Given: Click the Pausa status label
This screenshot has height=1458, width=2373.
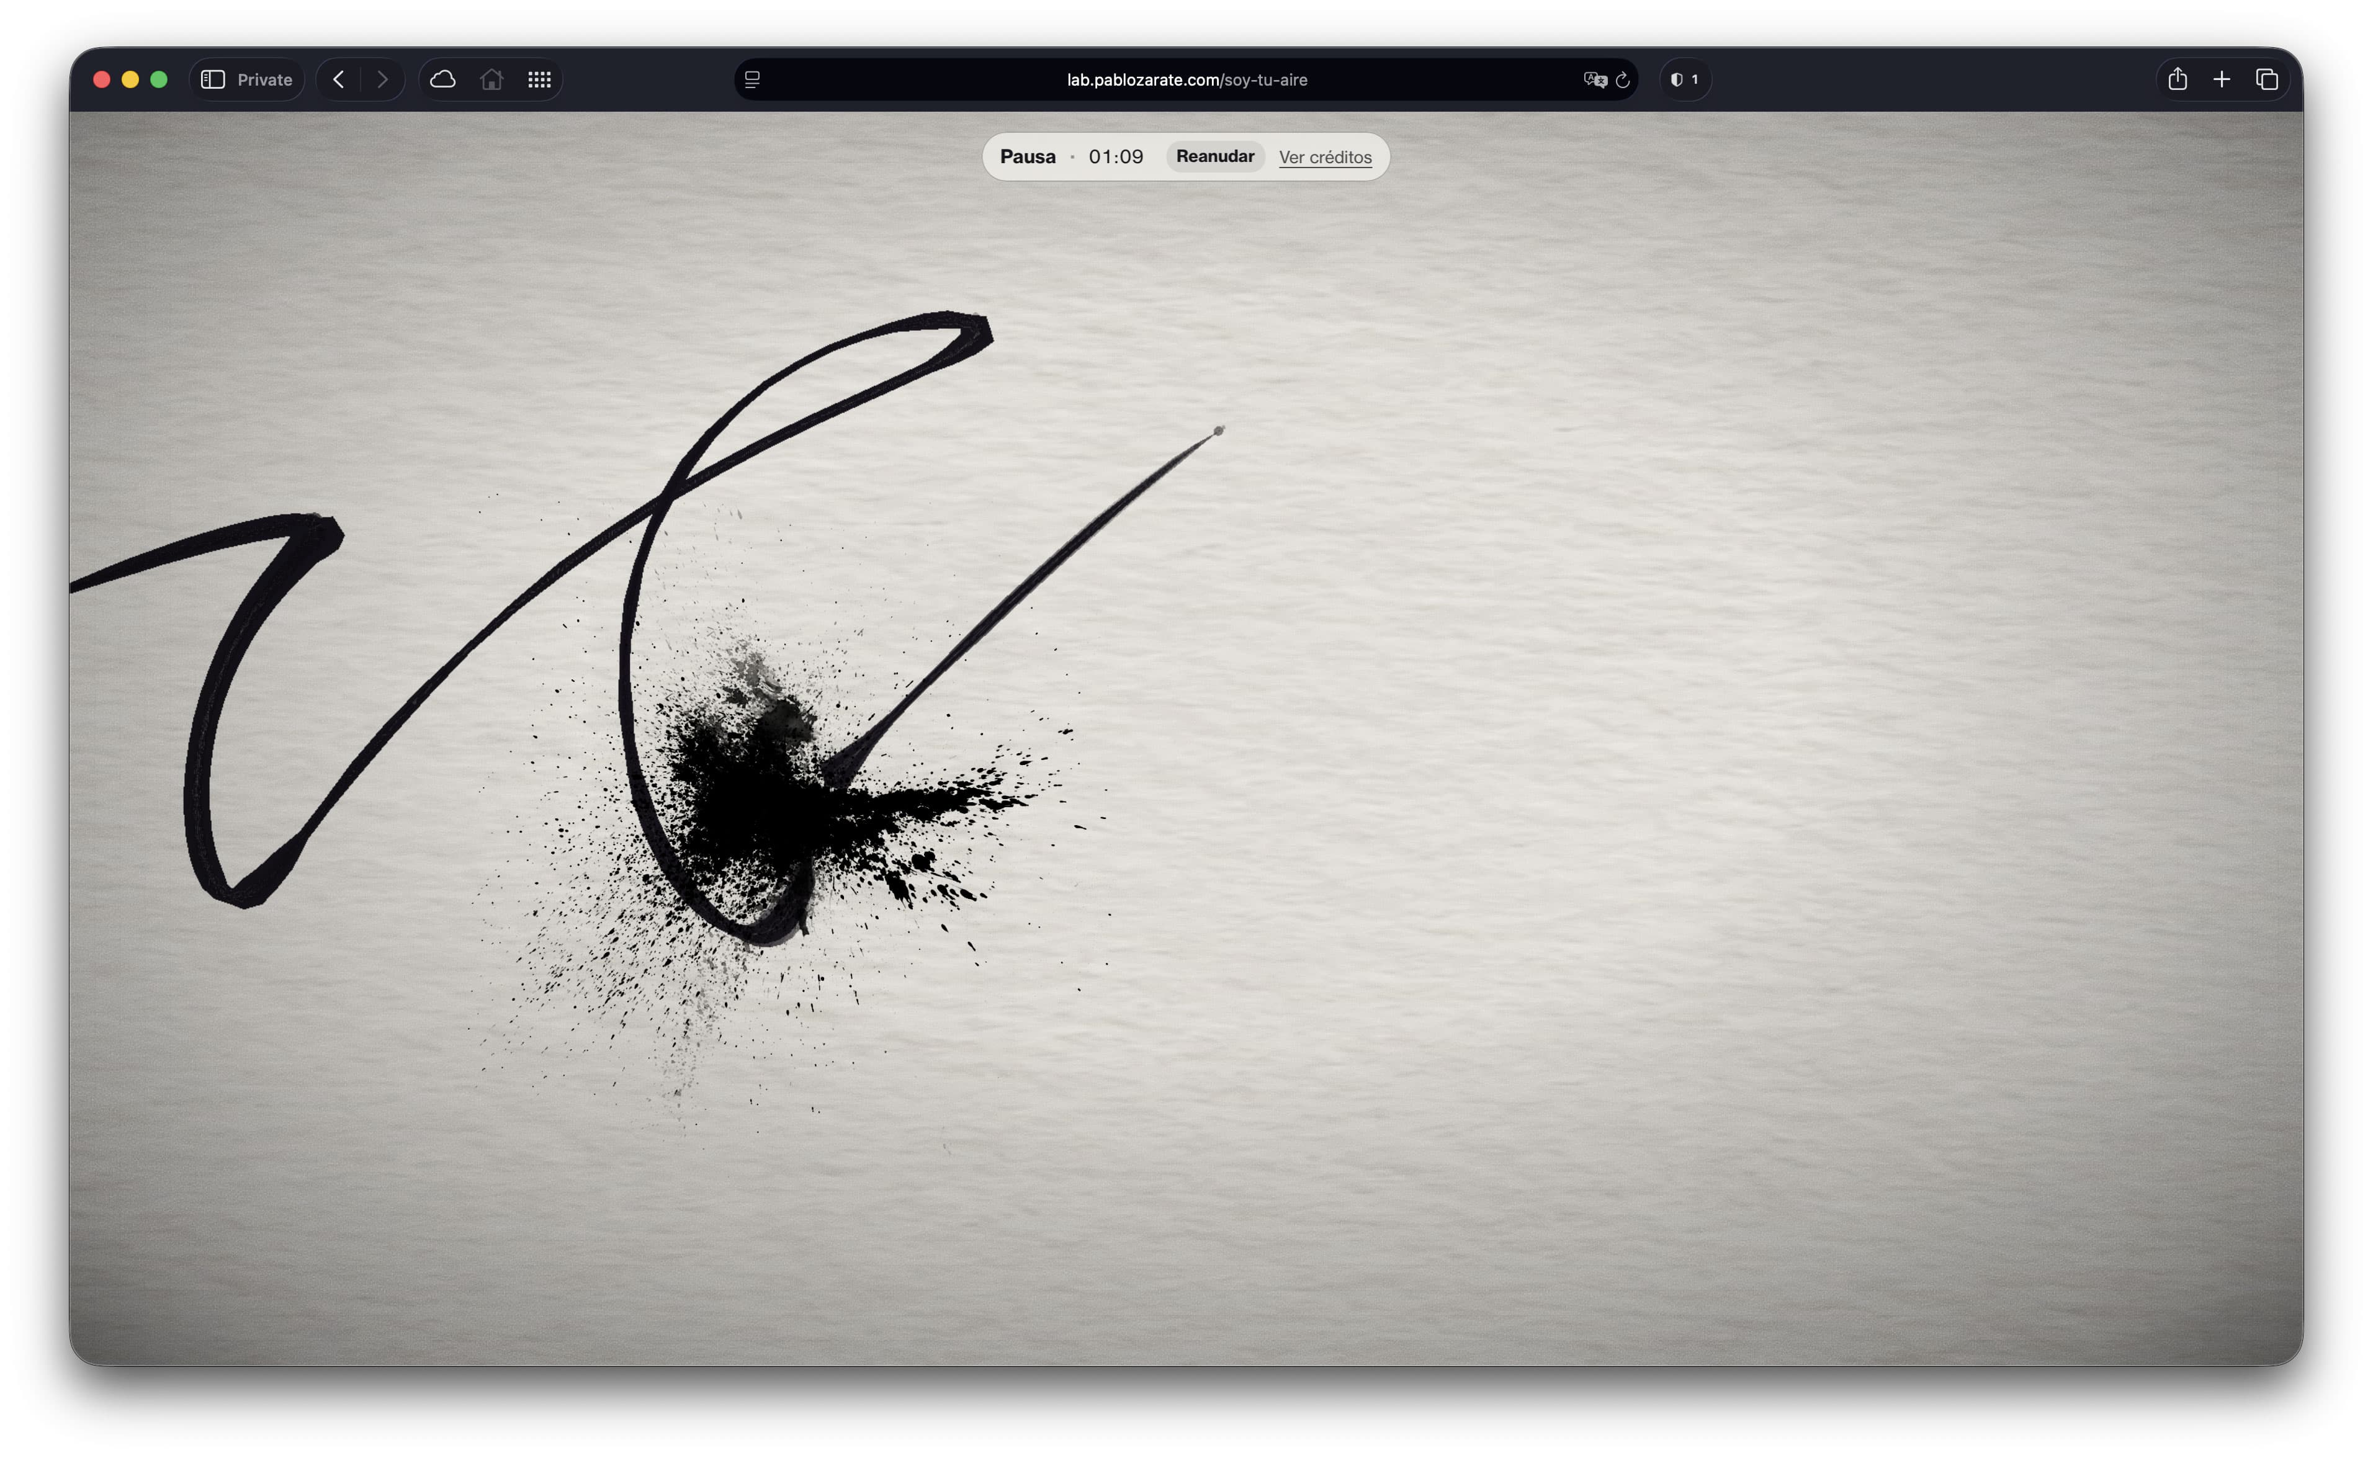Looking at the screenshot, I should (1028, 156).
